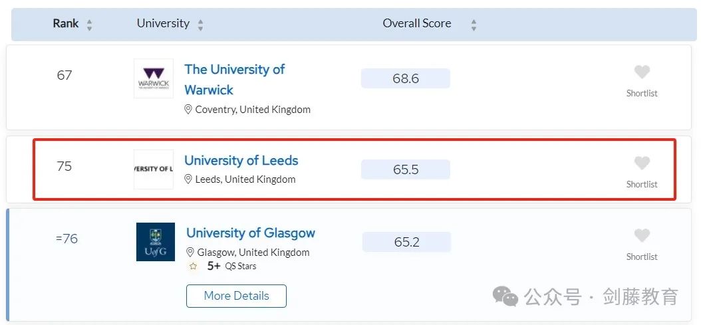Sort by Overall Score using arrows
701x325 pixels.
(474, 25)
